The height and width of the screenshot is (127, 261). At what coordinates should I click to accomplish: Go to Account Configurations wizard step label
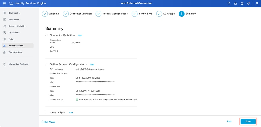click(x=115, y=14)
